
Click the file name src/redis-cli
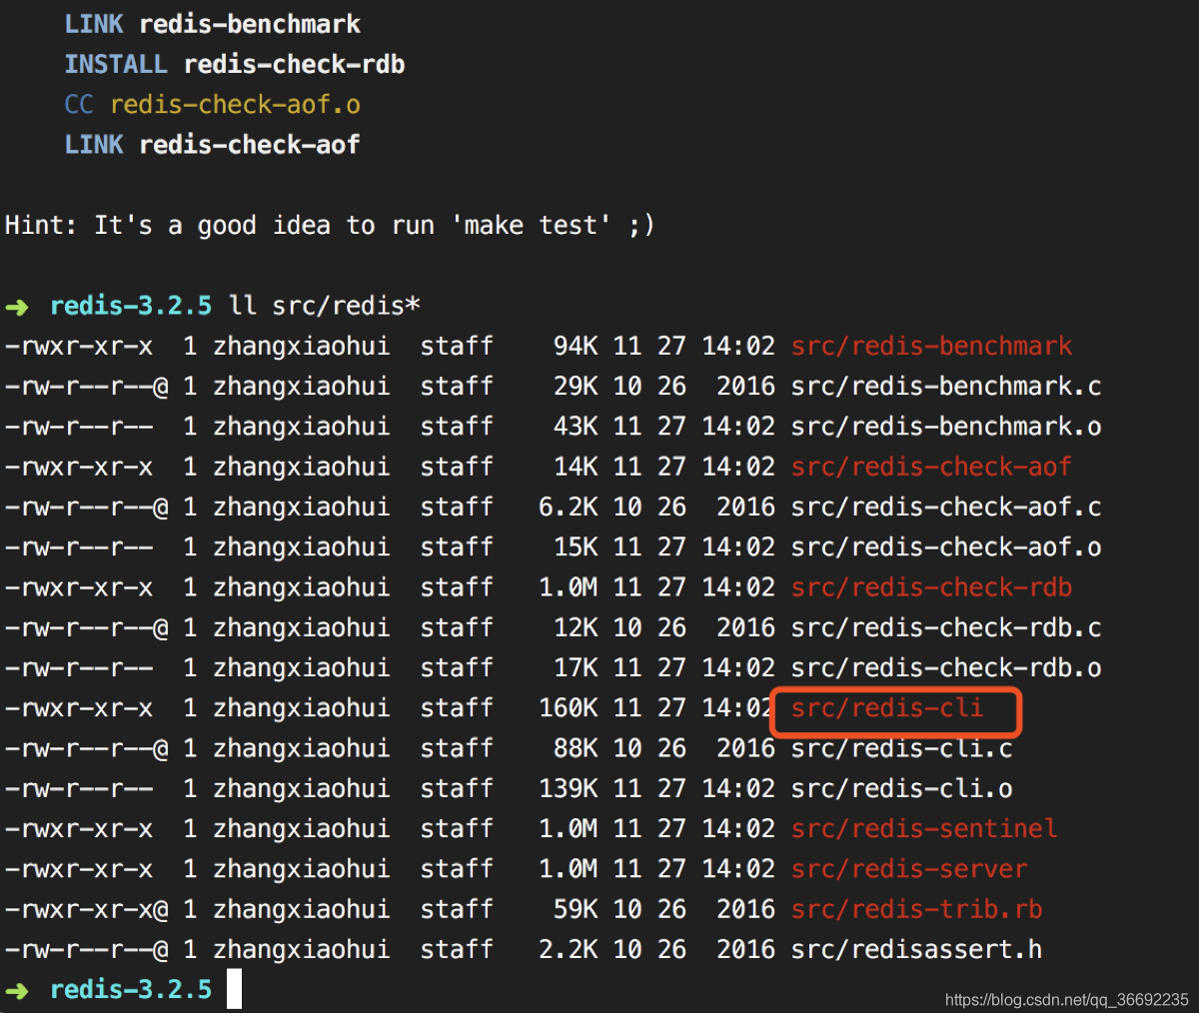click(887, 708)
